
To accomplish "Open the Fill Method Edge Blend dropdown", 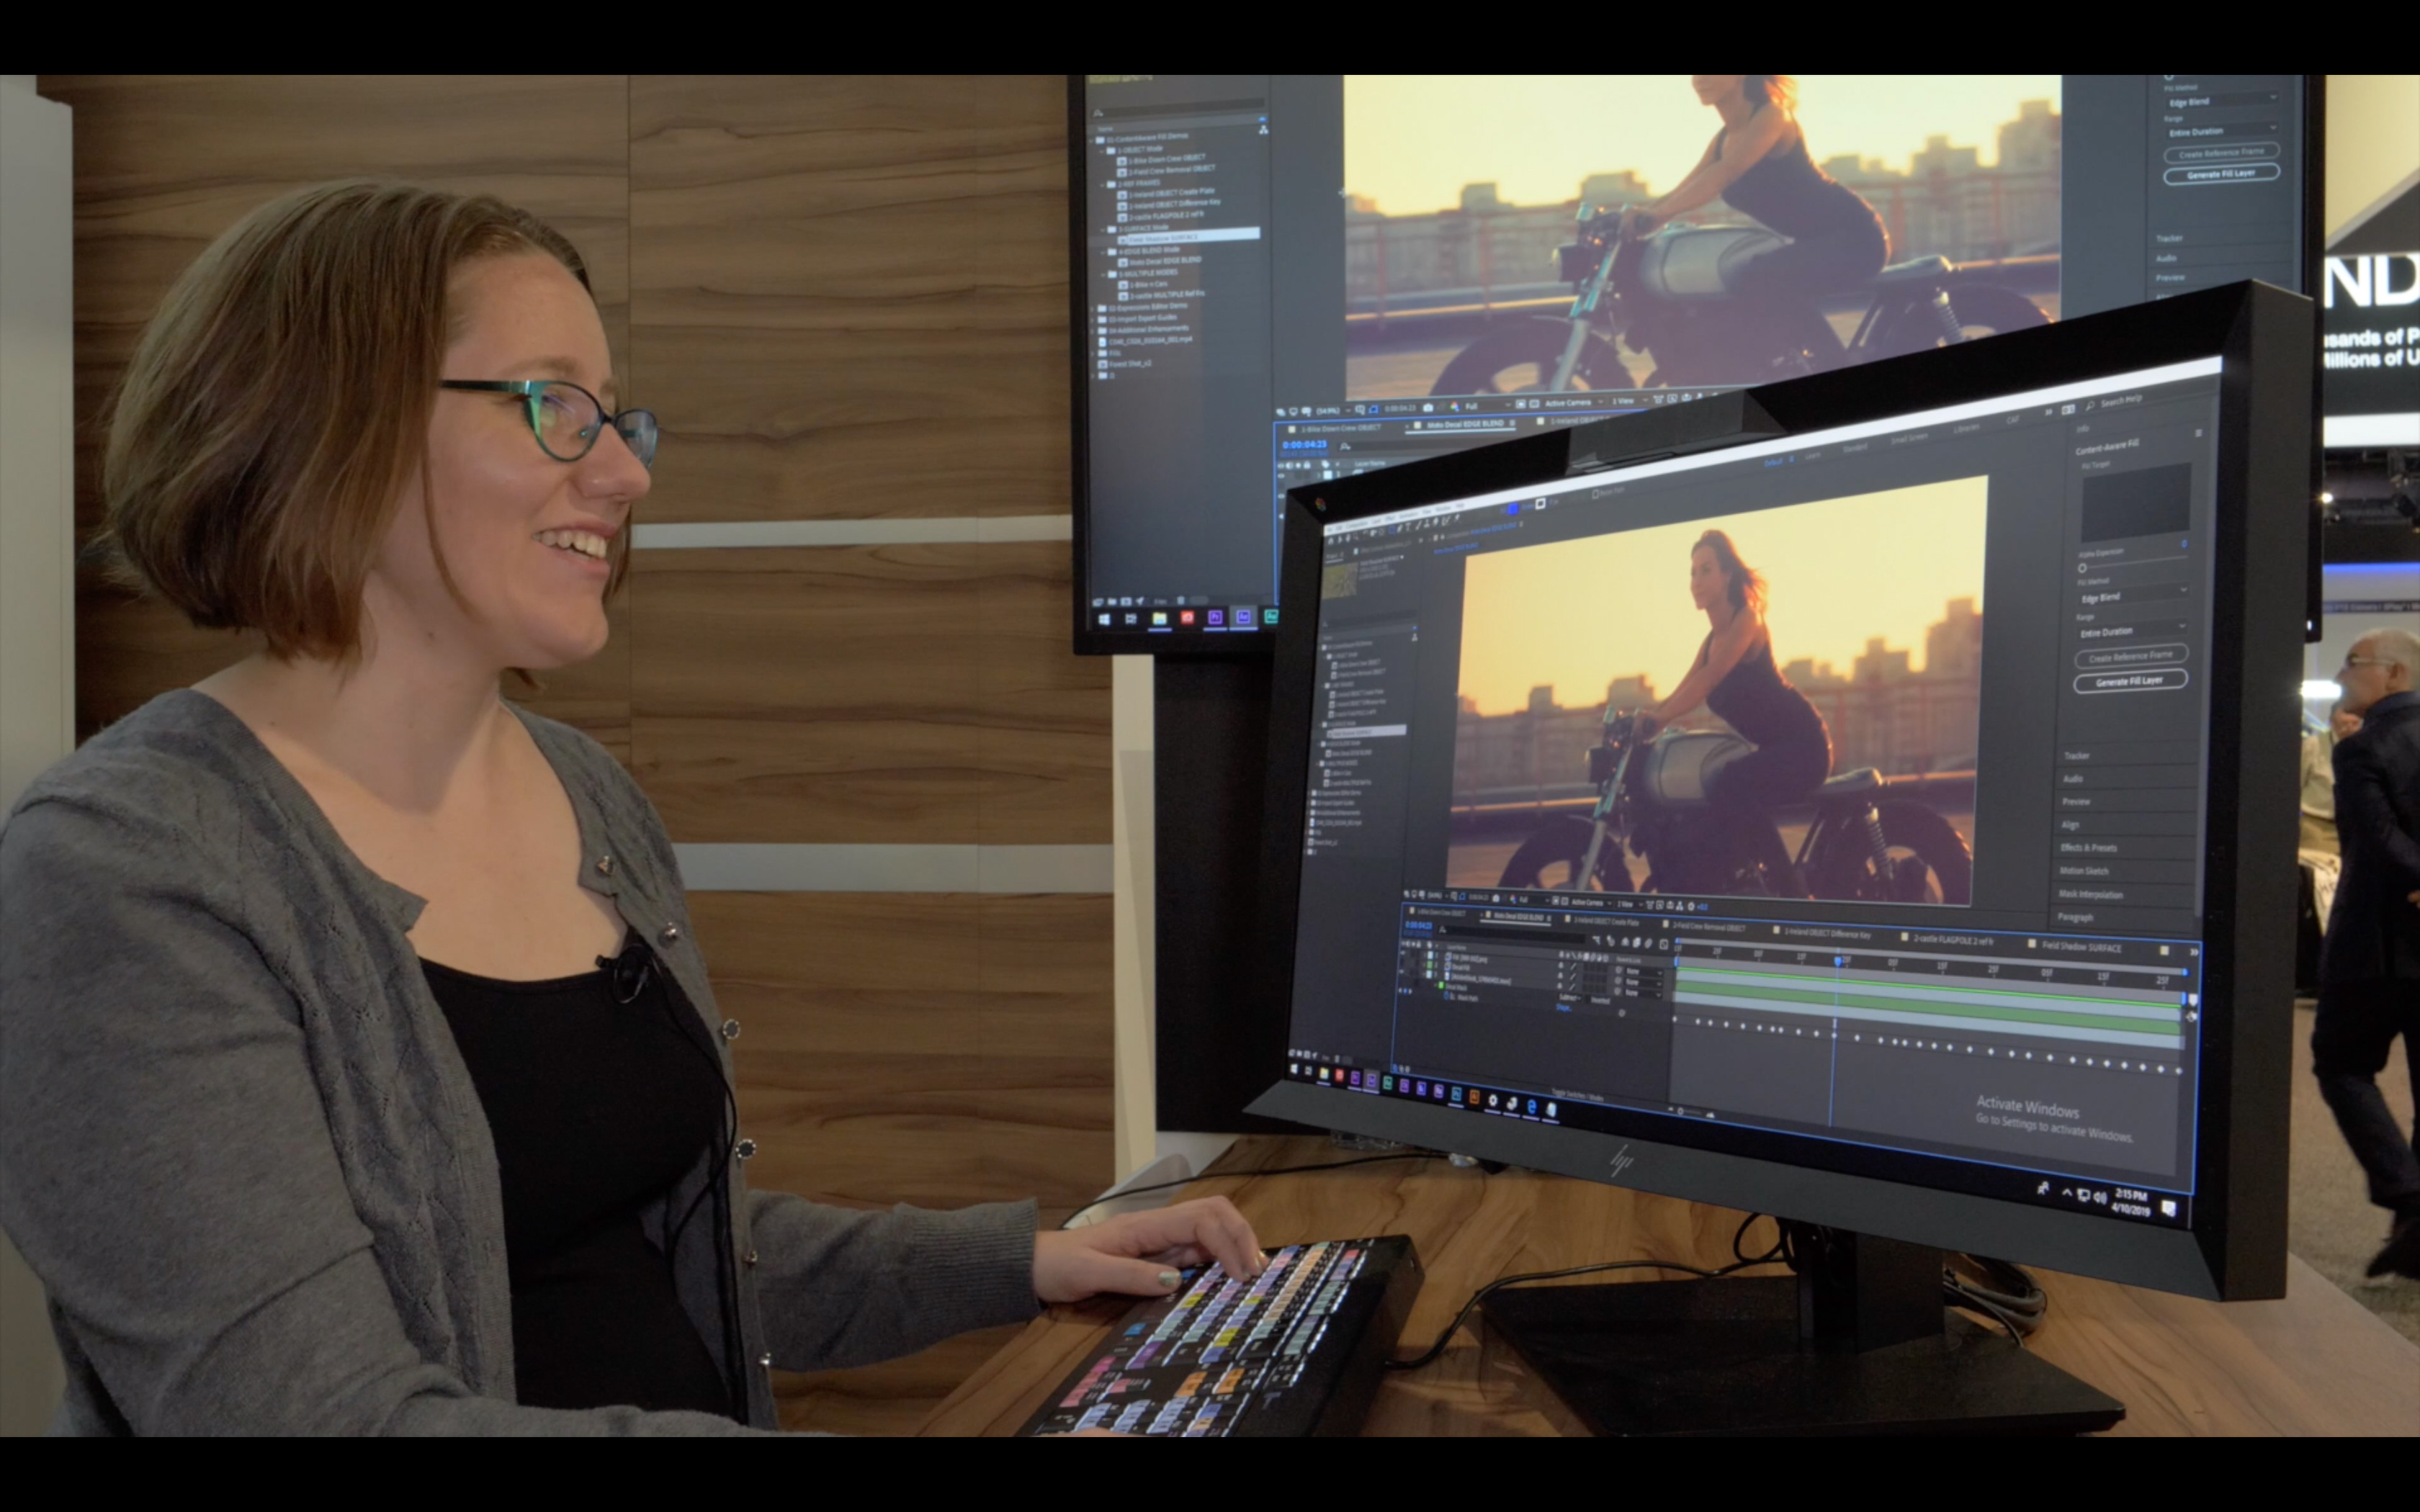I will [x=2133, y=596].
